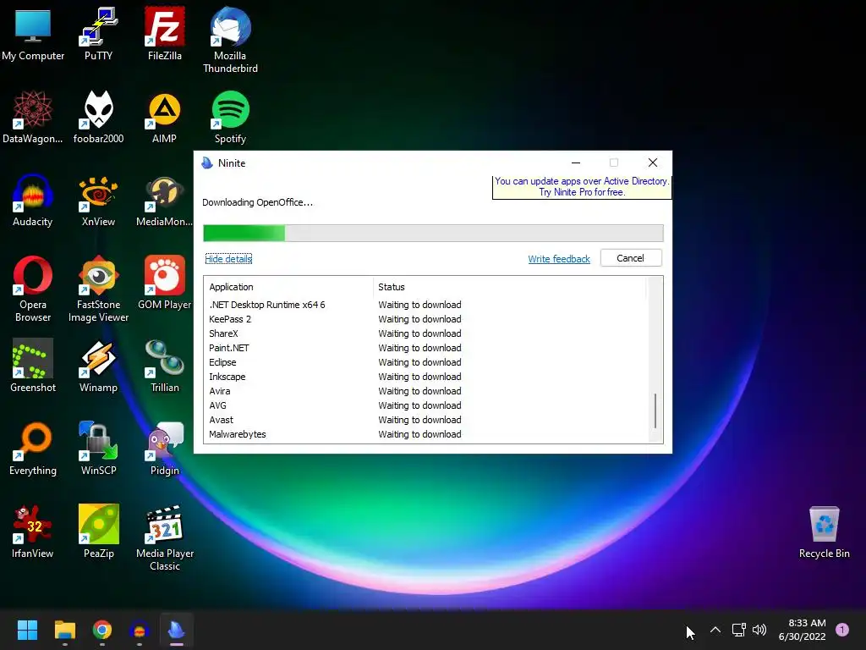Click the Ninite taskbar button
Image resolution: width=866 pixels, height=650 pixels.
click(x=177, y=630)
